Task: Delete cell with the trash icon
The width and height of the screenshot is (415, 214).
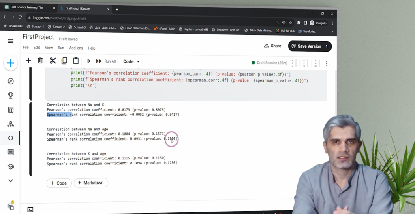Action: [40, 61]
